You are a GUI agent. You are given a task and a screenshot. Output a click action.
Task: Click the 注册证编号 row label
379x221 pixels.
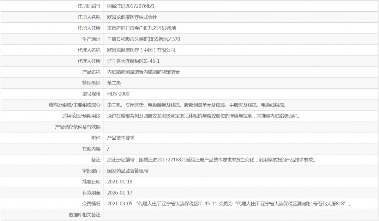coord(89,6)
